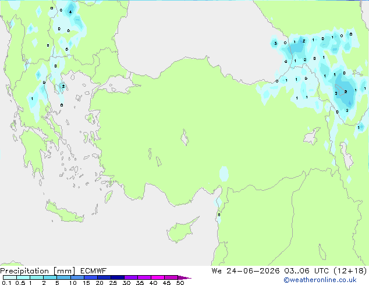Select the 1–2 mm legend swatch
369x285 pixels.
[x=37, y=277]
